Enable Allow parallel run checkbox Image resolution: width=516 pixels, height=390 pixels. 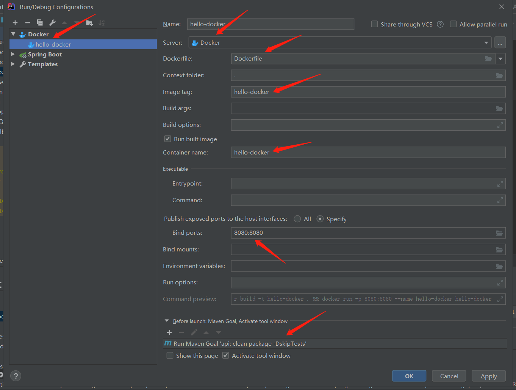[453, 24]
